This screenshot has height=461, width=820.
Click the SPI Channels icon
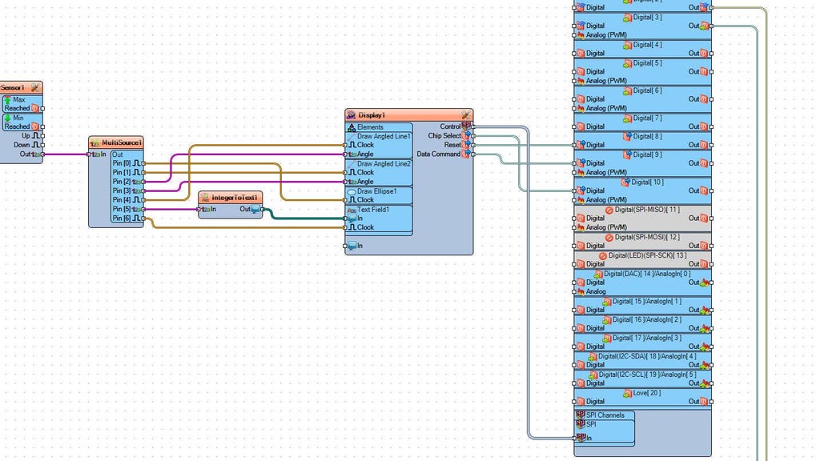pyautogui.click(x=580, y=415)
